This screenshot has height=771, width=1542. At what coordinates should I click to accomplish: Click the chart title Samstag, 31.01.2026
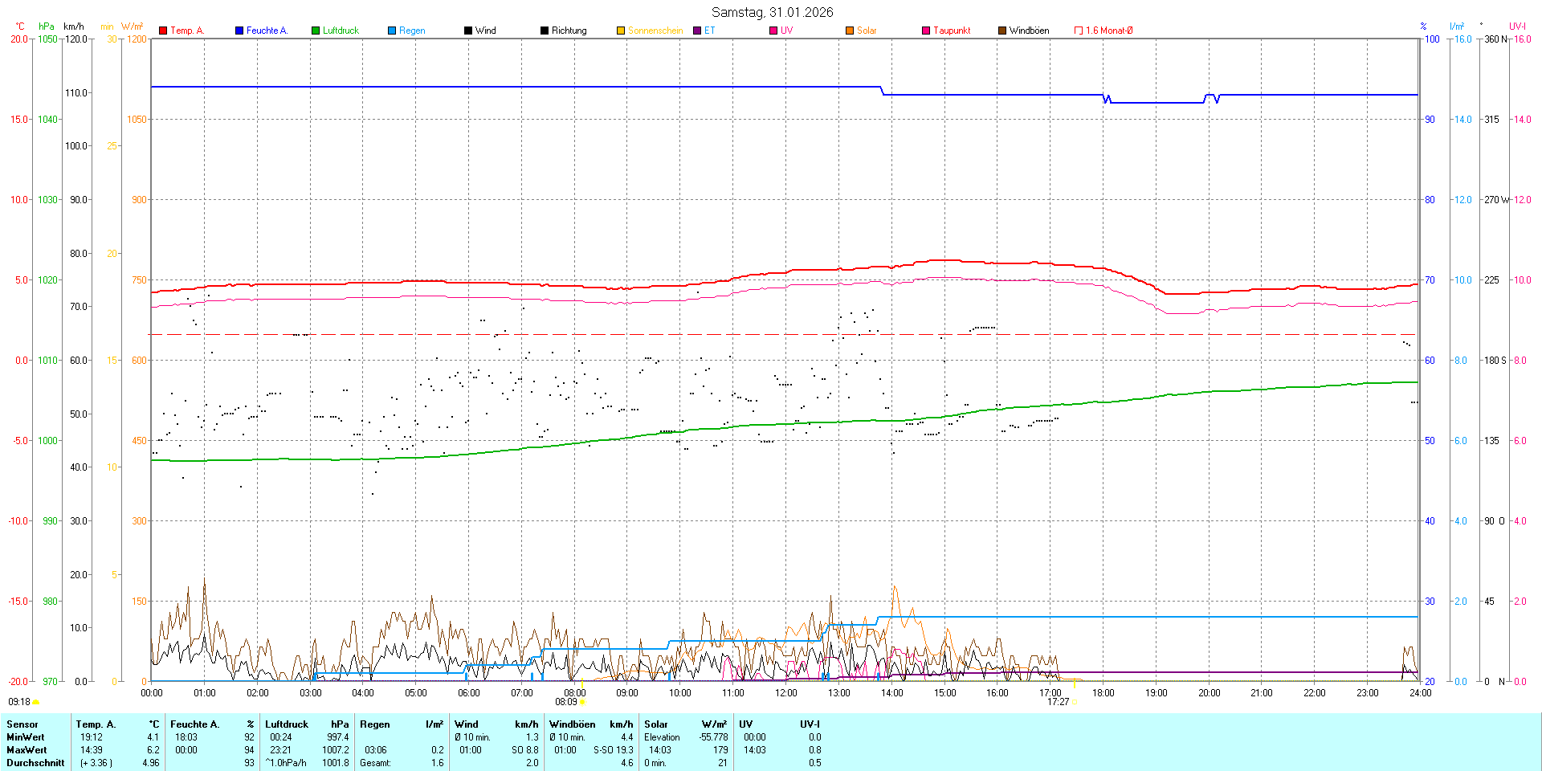click(x=772, y=12)
